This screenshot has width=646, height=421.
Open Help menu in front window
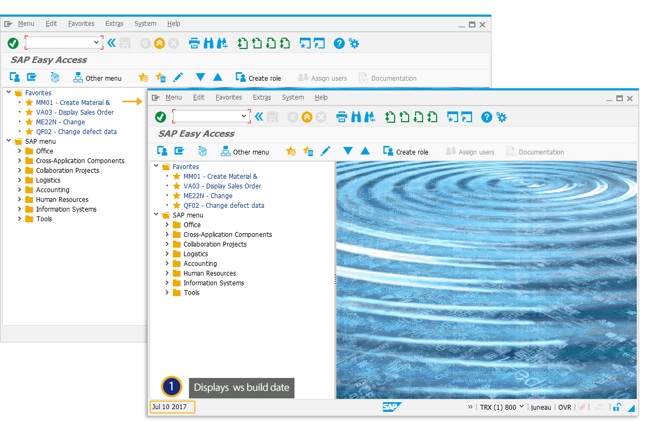321,97
